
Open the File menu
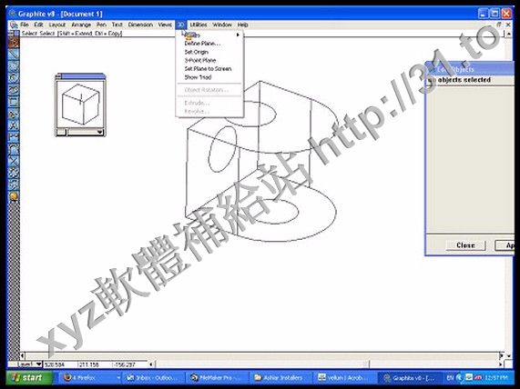coord(25,25)
